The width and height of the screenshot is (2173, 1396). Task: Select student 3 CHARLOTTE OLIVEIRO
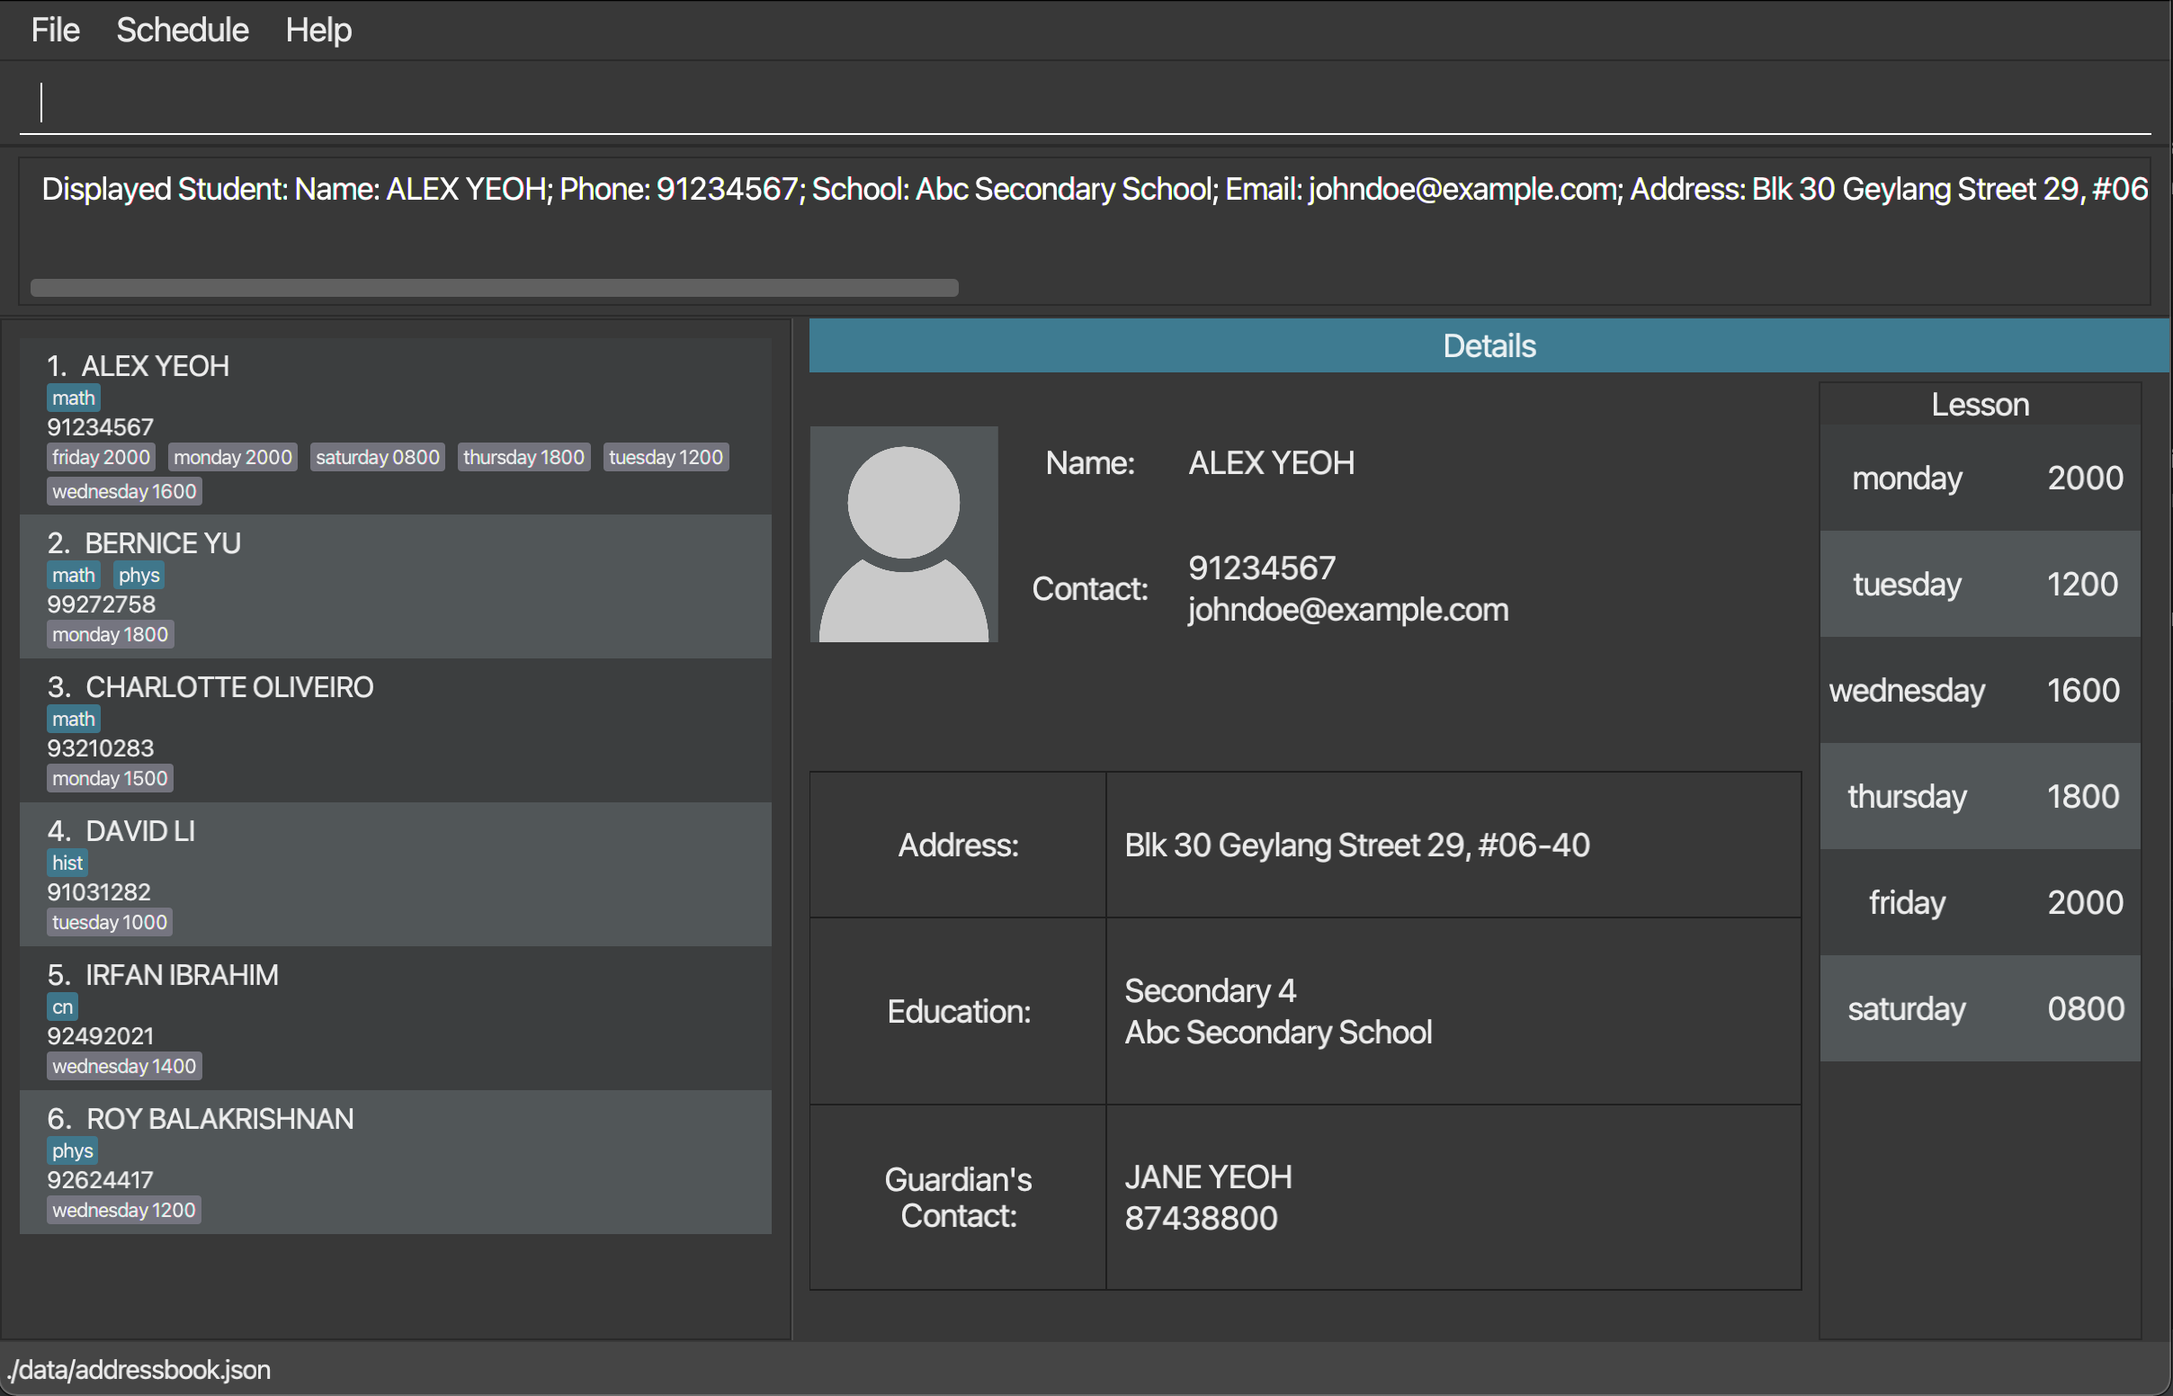click(x=395, y=730)
